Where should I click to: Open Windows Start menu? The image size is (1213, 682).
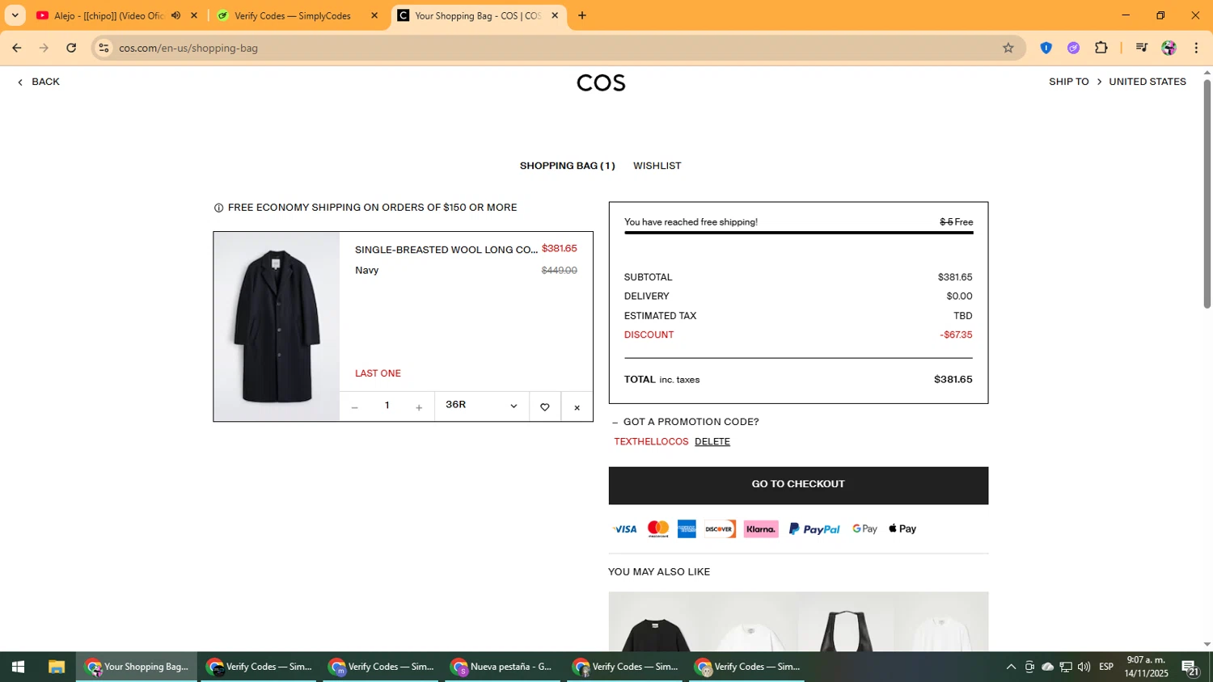point(18,667)
